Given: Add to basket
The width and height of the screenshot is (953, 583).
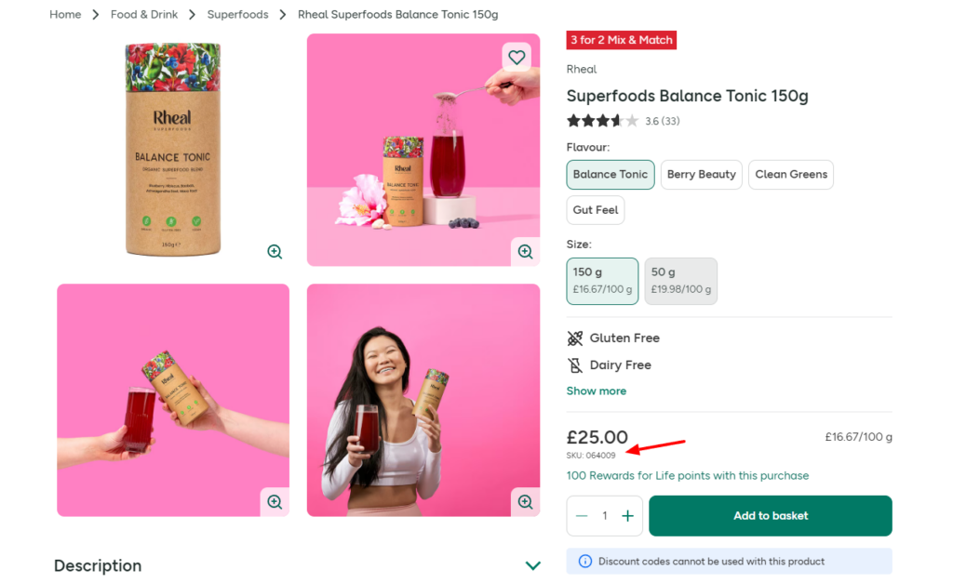Looking at the screenshot, I should [770, 516].
